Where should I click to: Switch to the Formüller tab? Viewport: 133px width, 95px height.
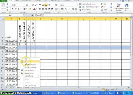[x=38, y=1]
